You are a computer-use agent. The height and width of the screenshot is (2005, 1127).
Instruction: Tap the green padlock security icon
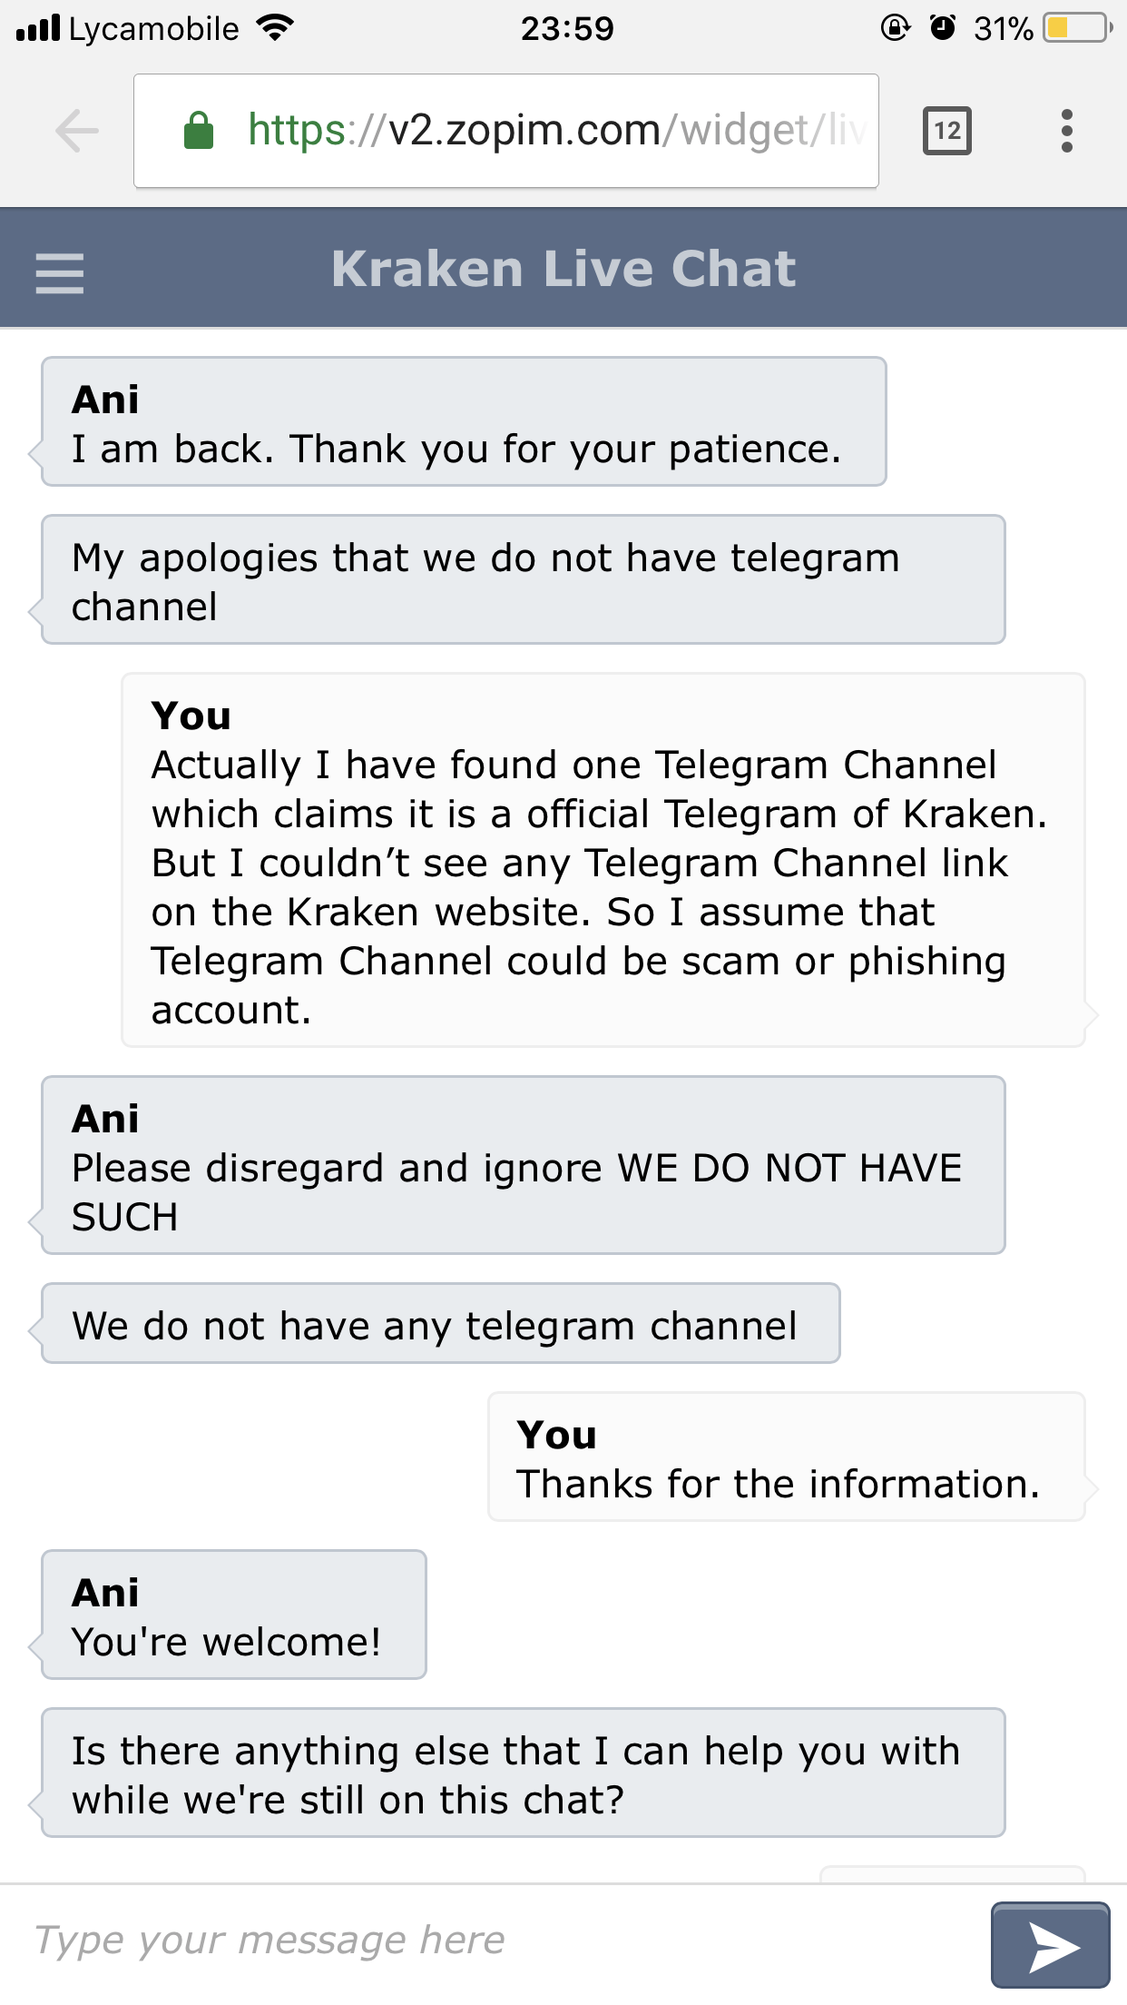pyautogui.click(x=199, y=130)
